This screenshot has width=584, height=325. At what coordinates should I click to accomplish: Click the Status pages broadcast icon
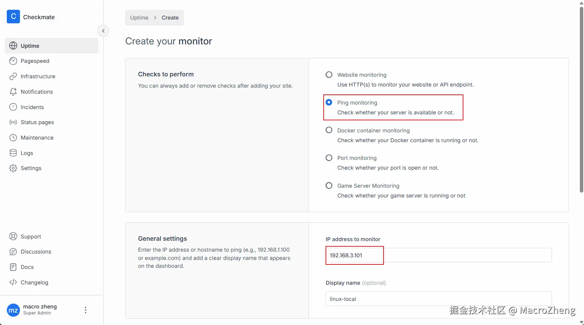click(x=13, y=122)
